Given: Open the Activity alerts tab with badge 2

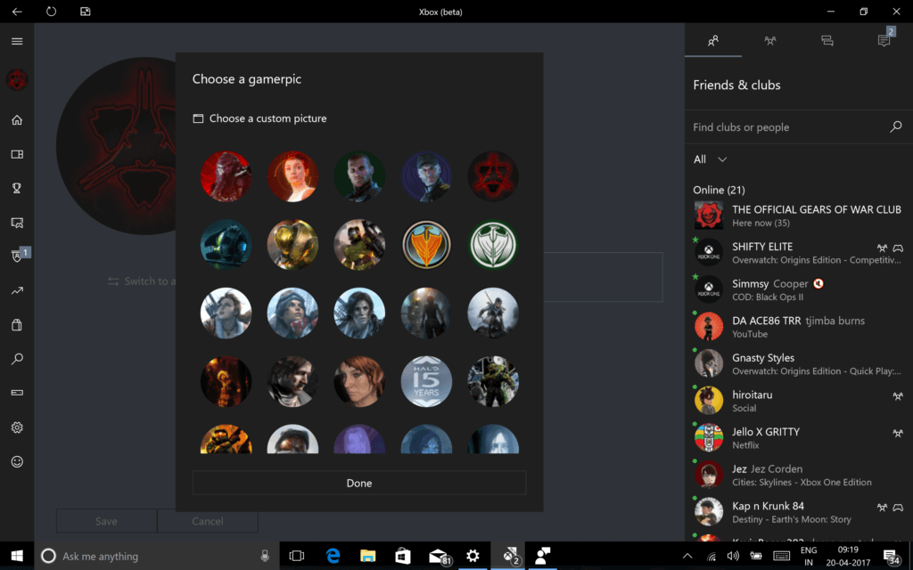Looking at the screenshot, I should [x=884, y=39].
